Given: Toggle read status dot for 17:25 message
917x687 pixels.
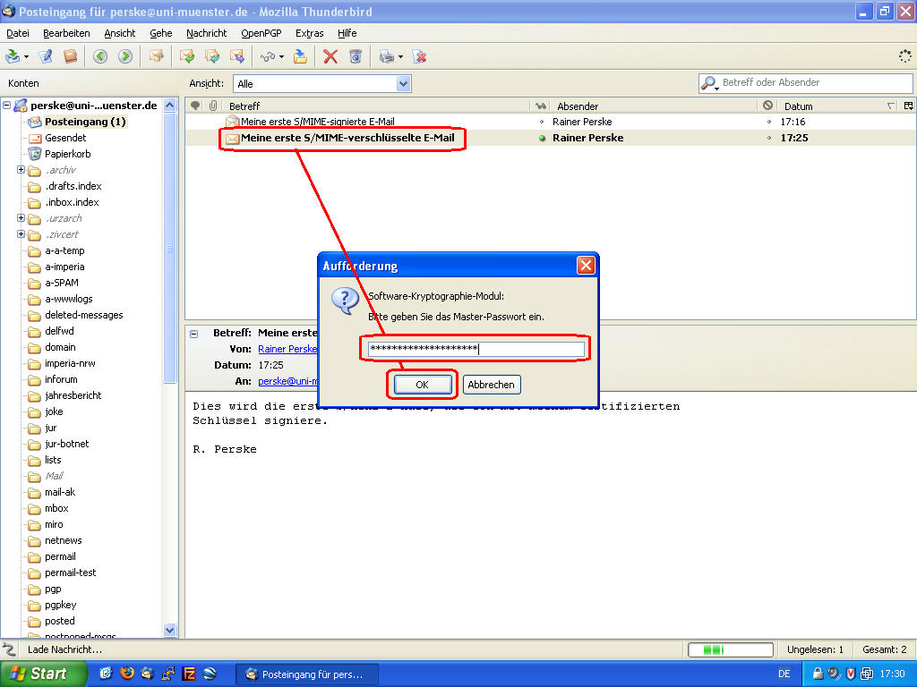Looking at the screenshot, I should [542, 139].
